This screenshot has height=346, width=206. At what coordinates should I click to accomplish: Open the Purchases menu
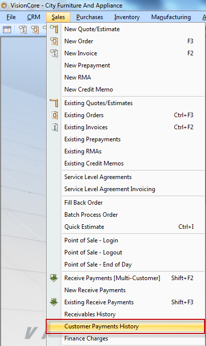[x=89, y=17]
